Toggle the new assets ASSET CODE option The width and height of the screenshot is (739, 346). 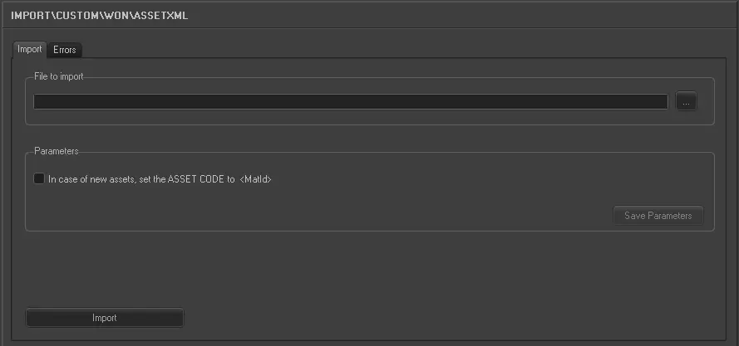pyautogui.click(x=39, y=178)
